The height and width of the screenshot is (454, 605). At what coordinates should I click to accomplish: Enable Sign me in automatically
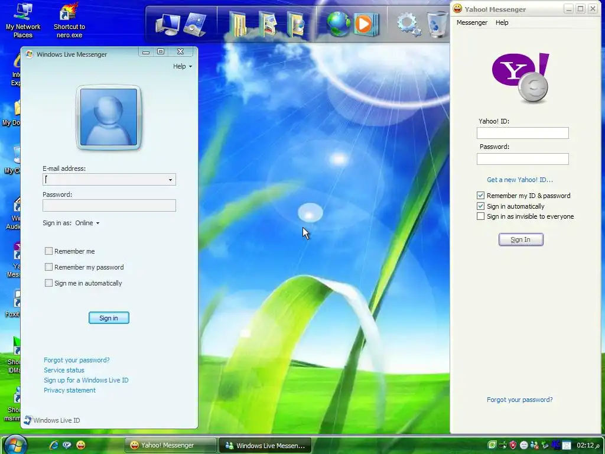tap(48, 283)
